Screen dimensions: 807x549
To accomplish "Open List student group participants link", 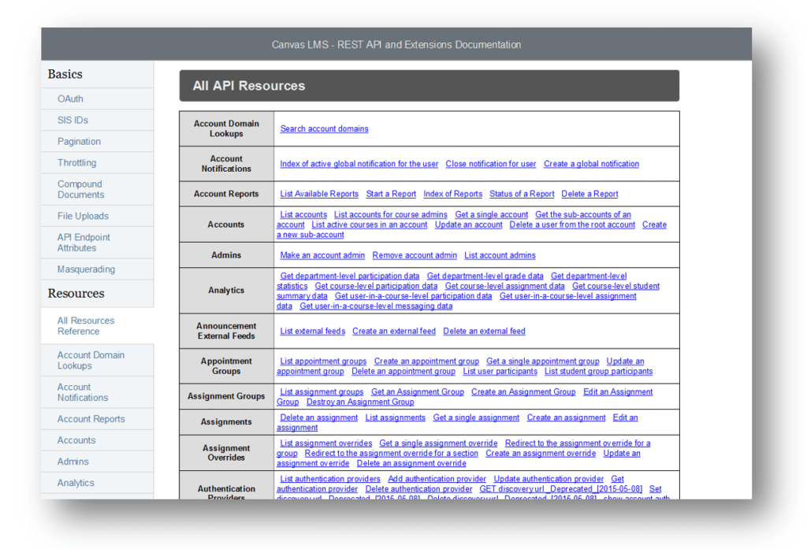I will click(598, 372).
